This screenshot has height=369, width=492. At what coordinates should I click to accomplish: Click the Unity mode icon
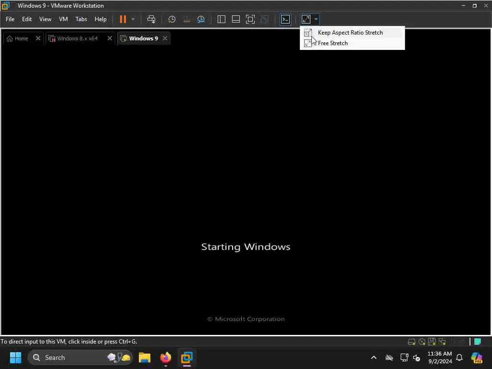pyautogui.click(x=265, y=19)
